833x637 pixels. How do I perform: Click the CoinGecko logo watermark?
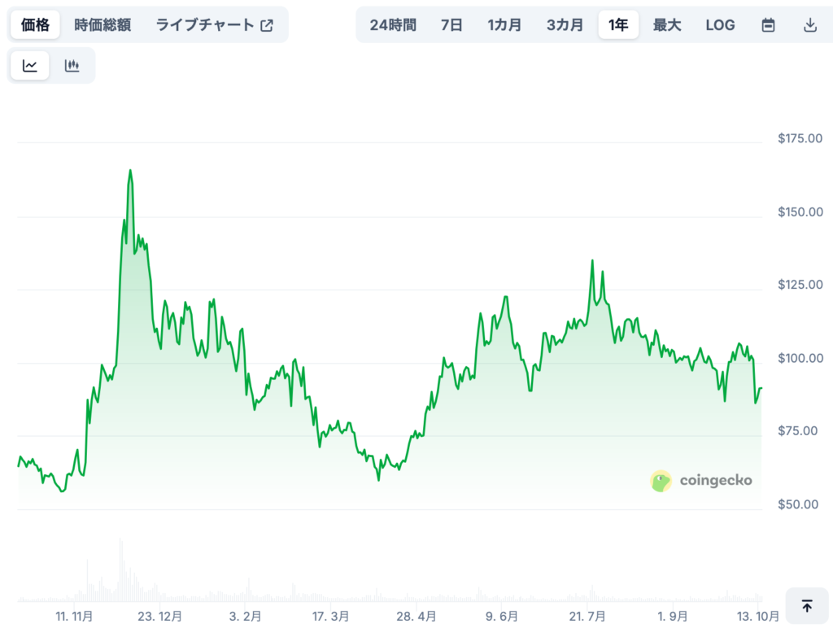(701, 481)
